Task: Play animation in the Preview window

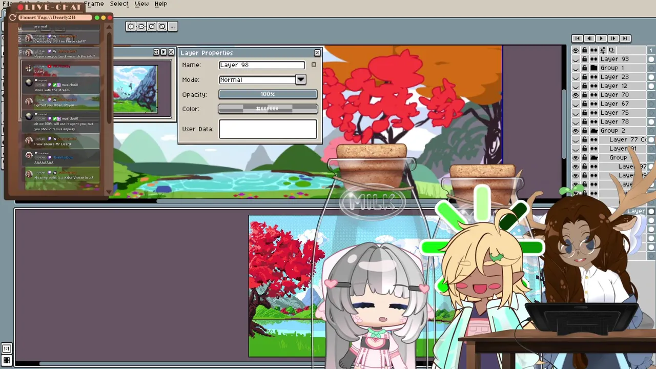Action: pyautogui.click(x=163, y=52)
